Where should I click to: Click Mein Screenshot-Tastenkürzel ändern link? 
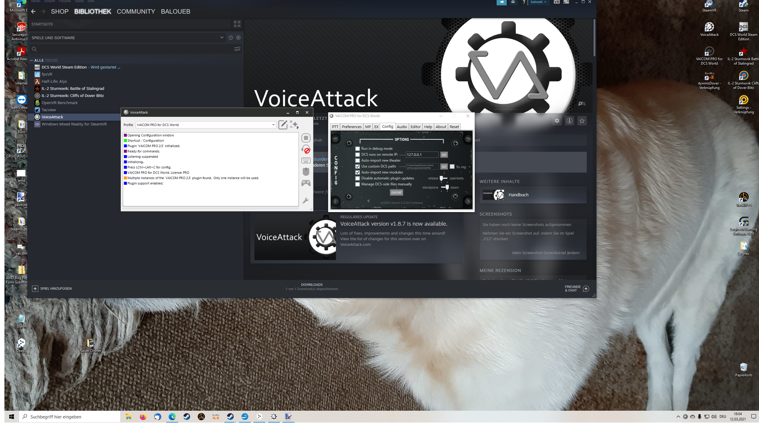pyautogui.click(x=546, y=253)
